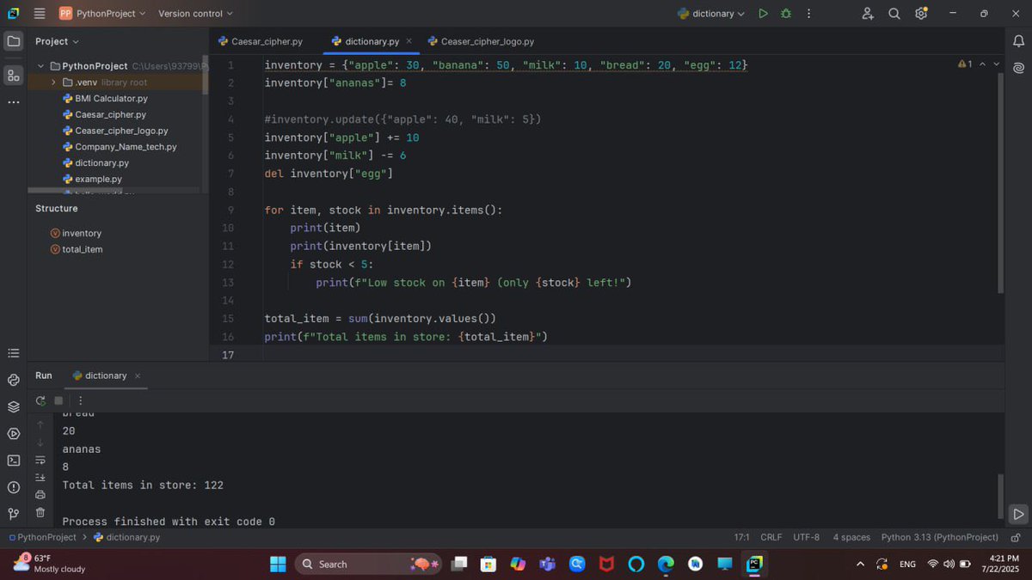Viewport: 1032px width, 580px height.
Task: Run the dictionary configuration with the green play button
Action: coord(763,14)
